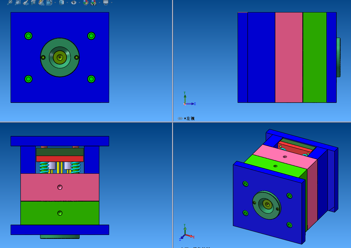The image size is (351, 248).
Task: Click the 左視 view name label
Action: [191, 118]
